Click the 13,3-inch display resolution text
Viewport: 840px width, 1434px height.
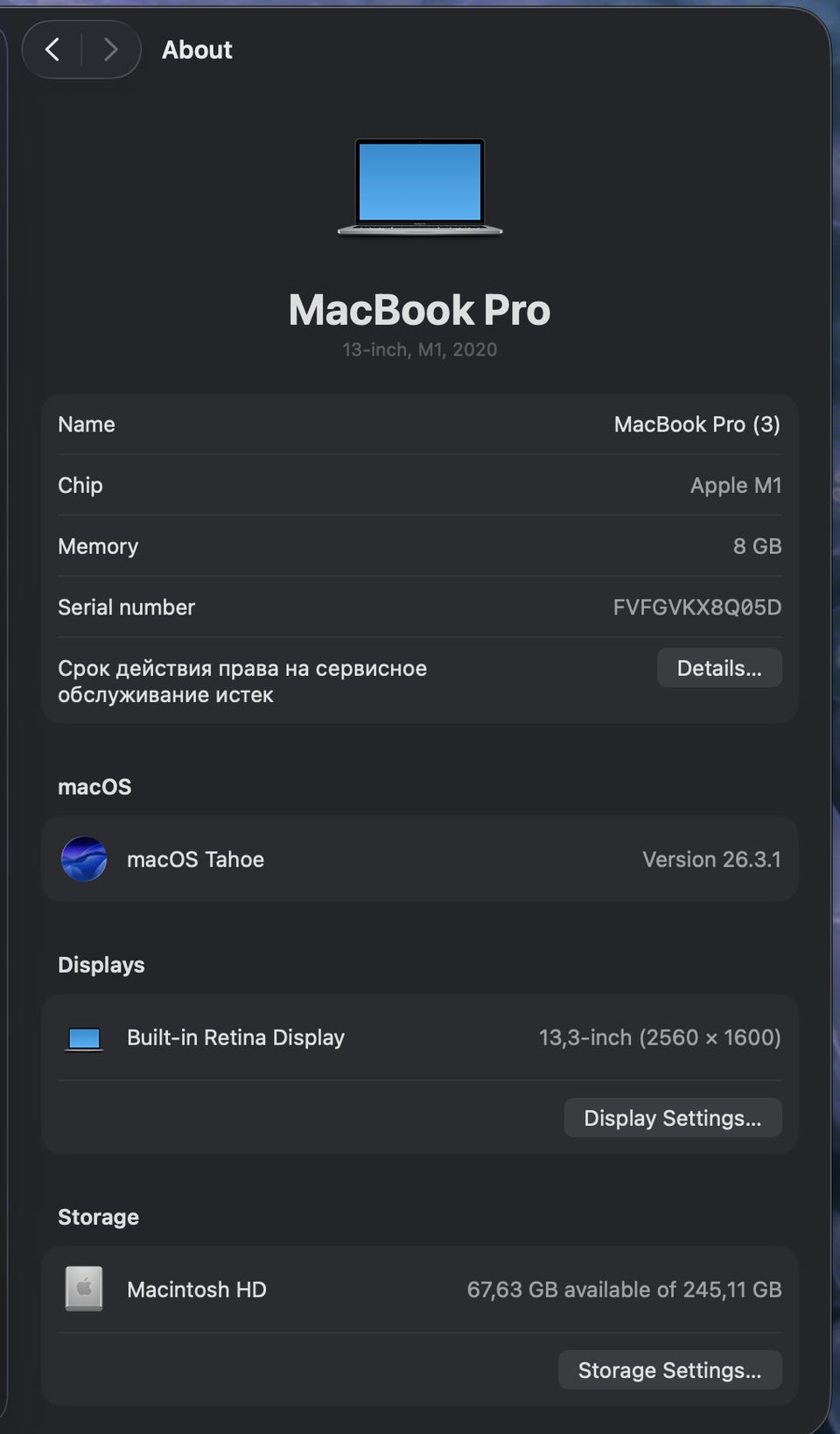coord(660,1037)
